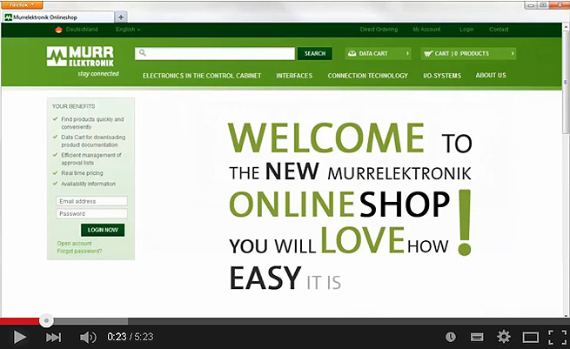Expand the Data Cart arrow

(407, 53)
